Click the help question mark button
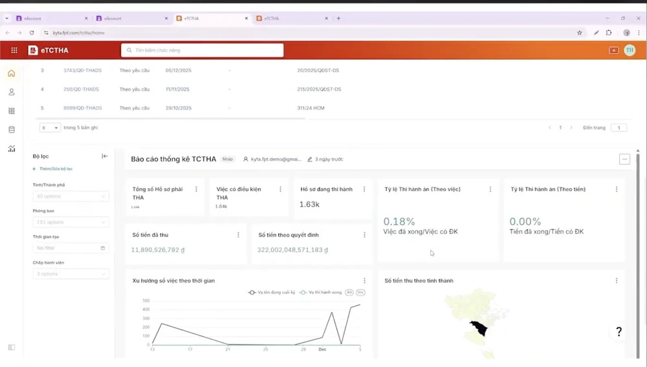The image size is (647, 367). pos(619,331)
